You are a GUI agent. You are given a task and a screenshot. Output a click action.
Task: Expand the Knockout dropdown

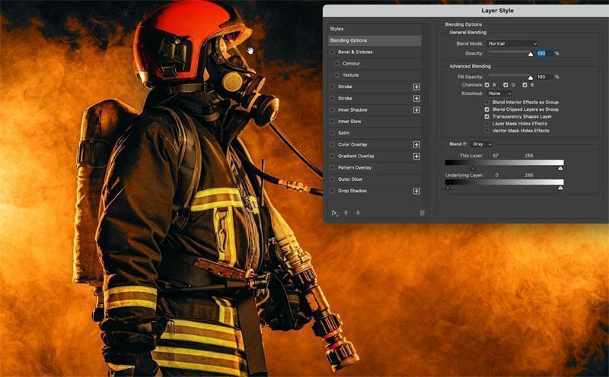pos(499,93)
